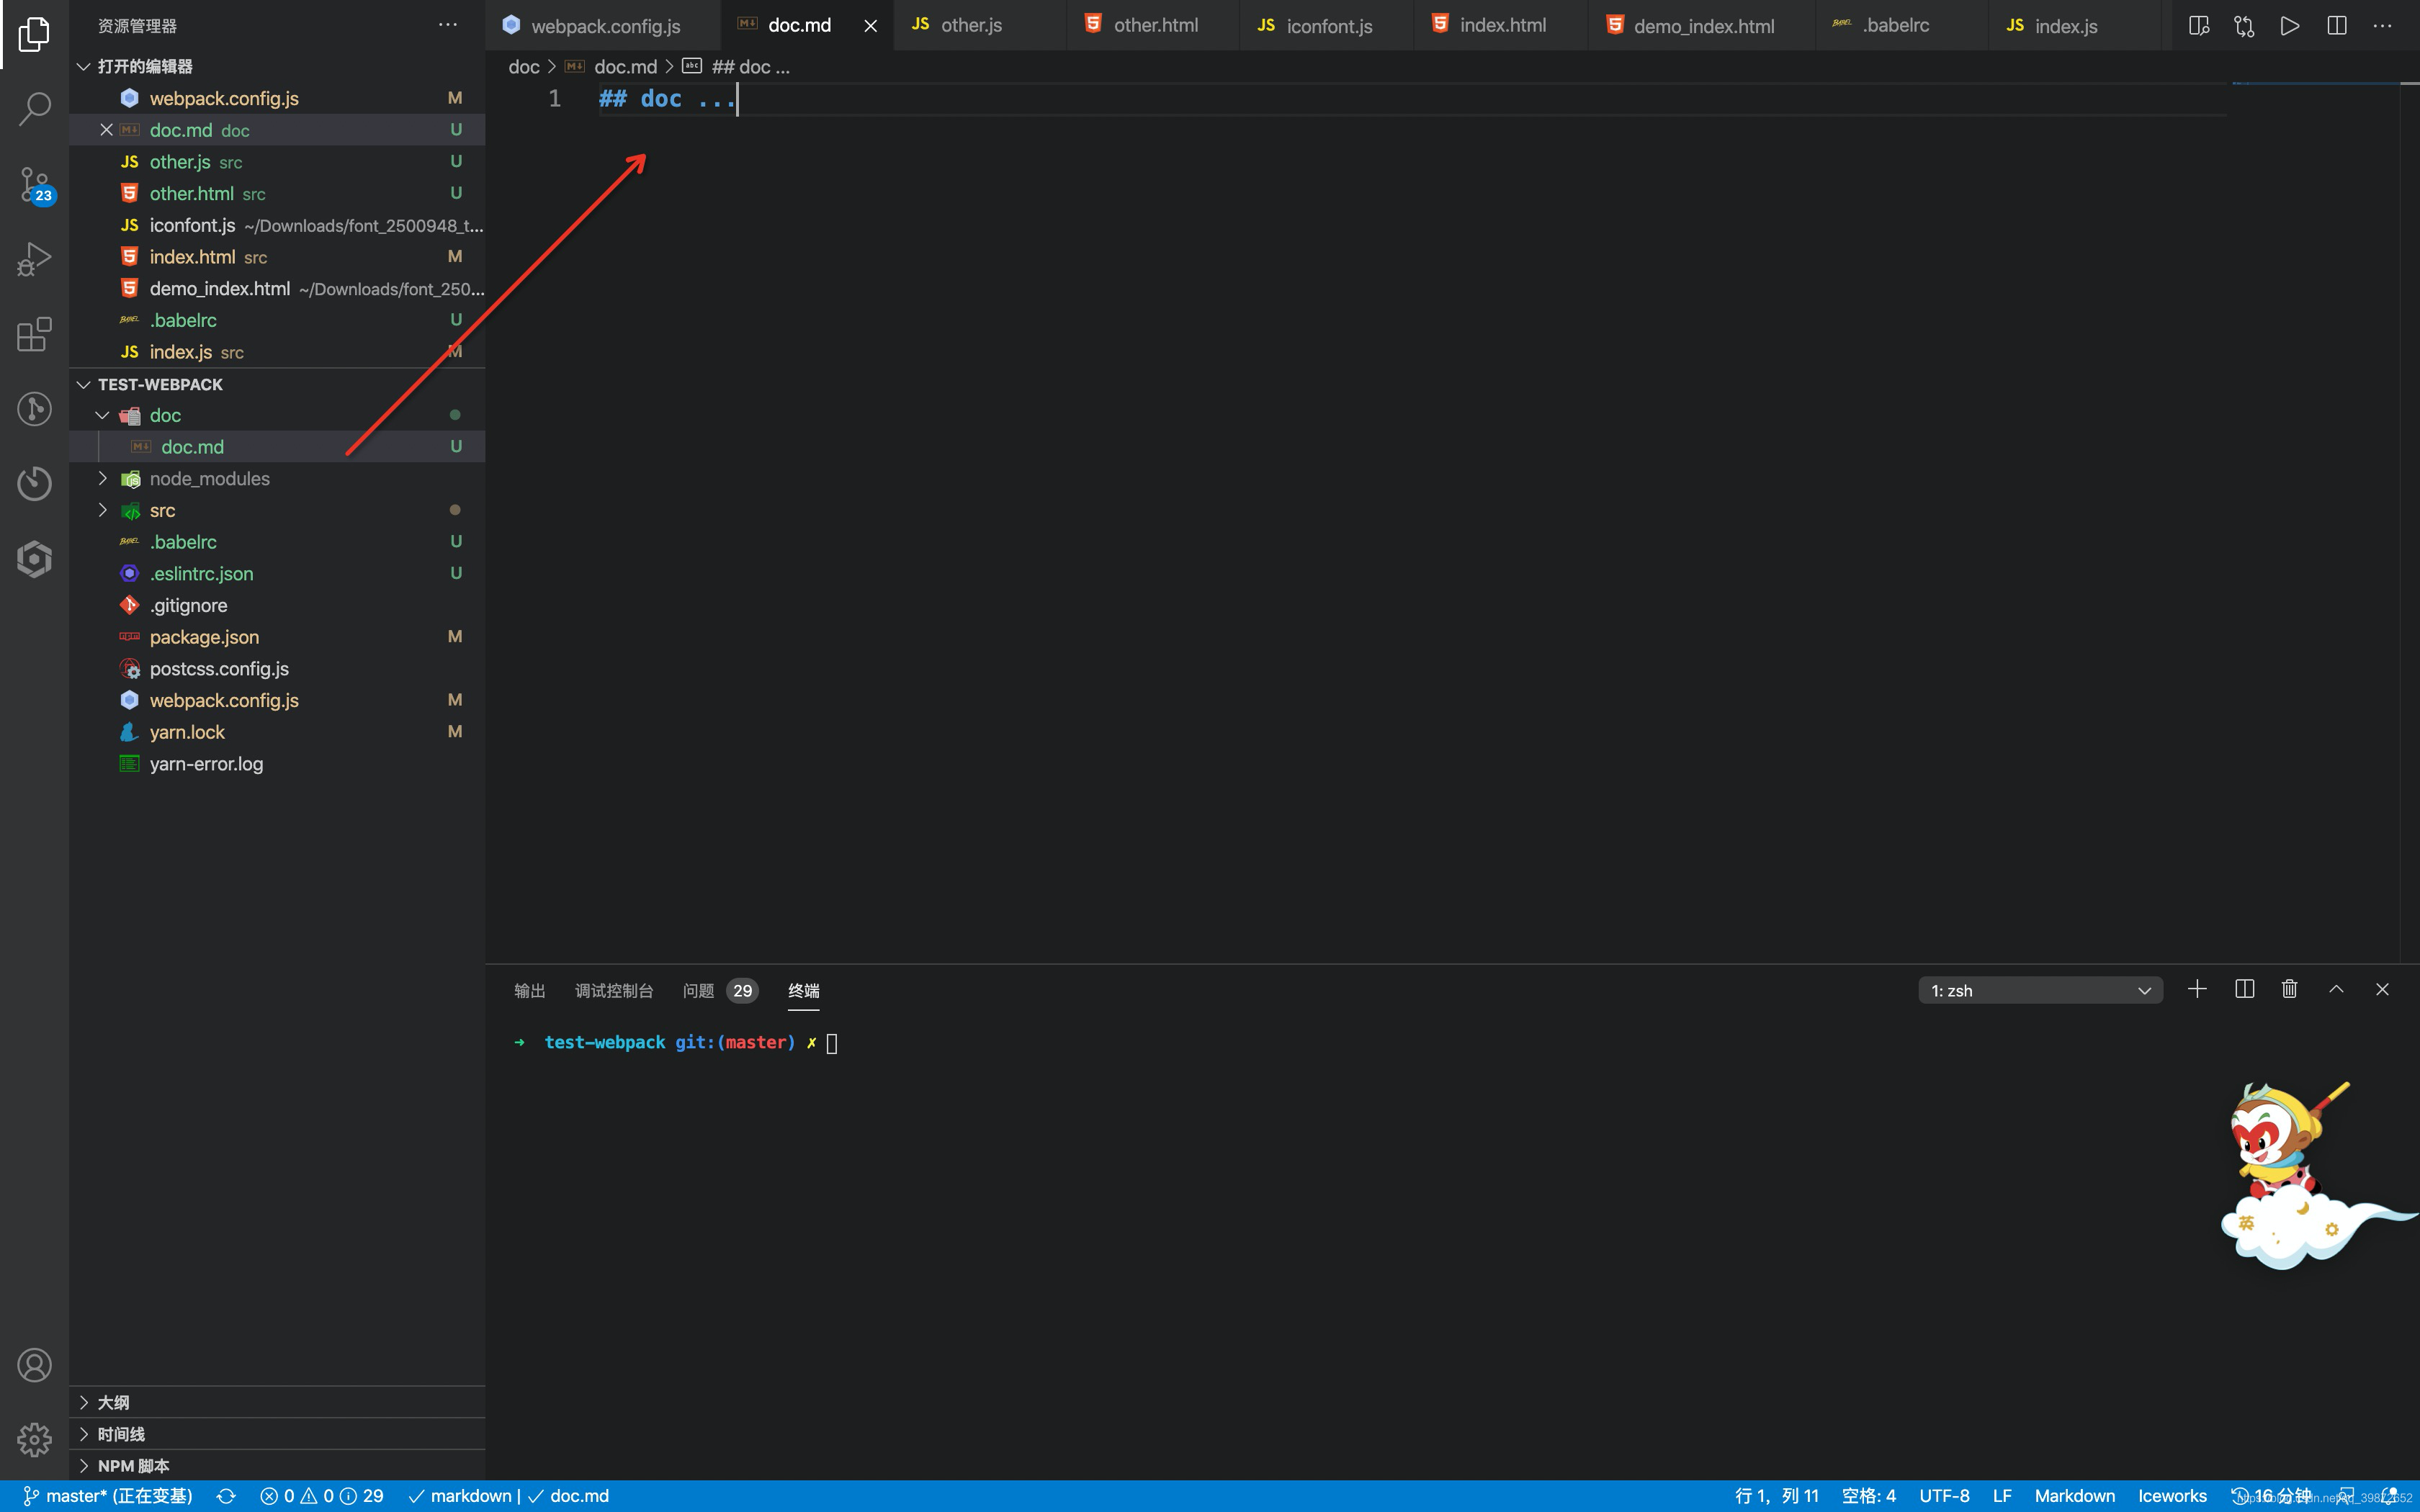The height and width of the screenshot is (1512, 2420).
Task: Switch to 输出 output panel tab
Action: (529, 991)
